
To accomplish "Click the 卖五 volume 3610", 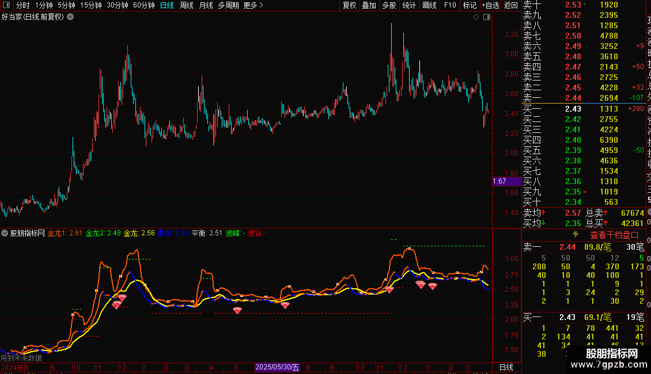I will (609, 56).
